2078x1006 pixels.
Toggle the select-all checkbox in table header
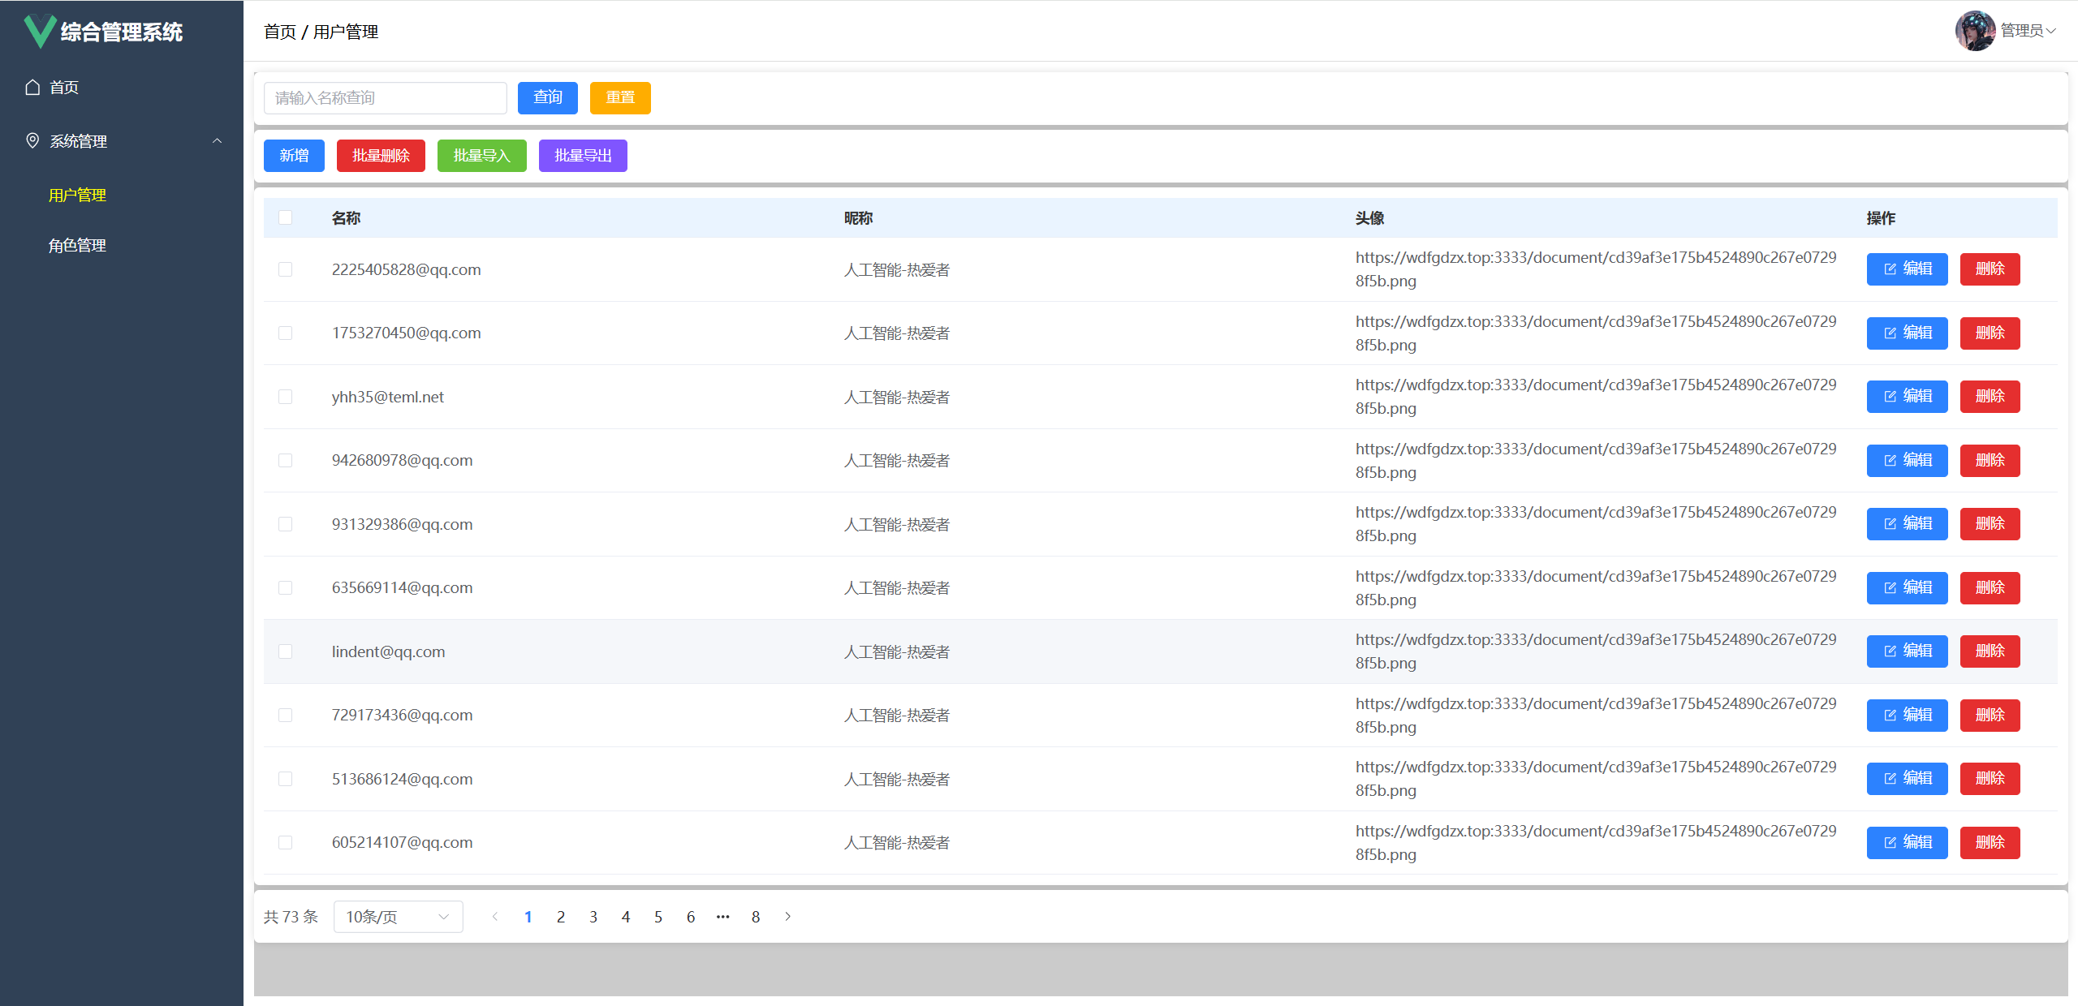pos(285,217)
